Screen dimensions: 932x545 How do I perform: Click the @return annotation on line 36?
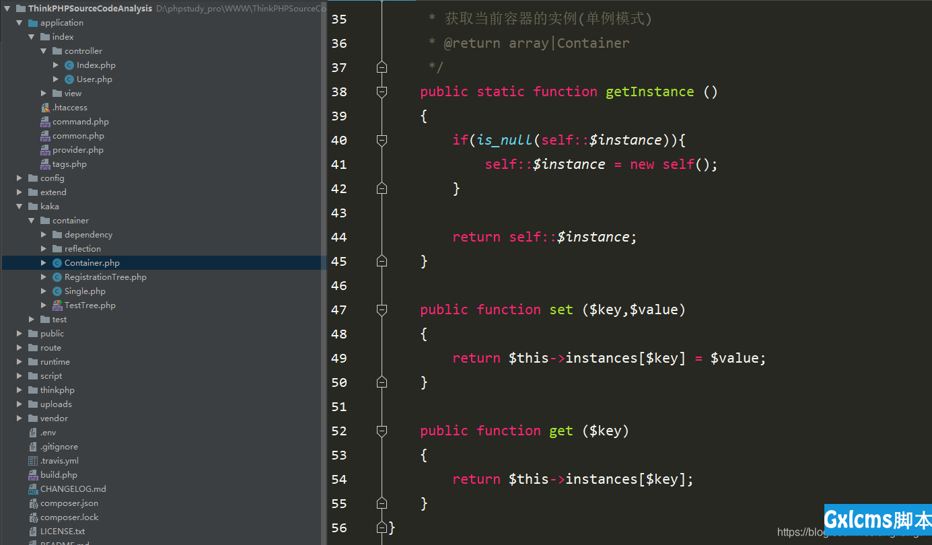pos(472,43)
